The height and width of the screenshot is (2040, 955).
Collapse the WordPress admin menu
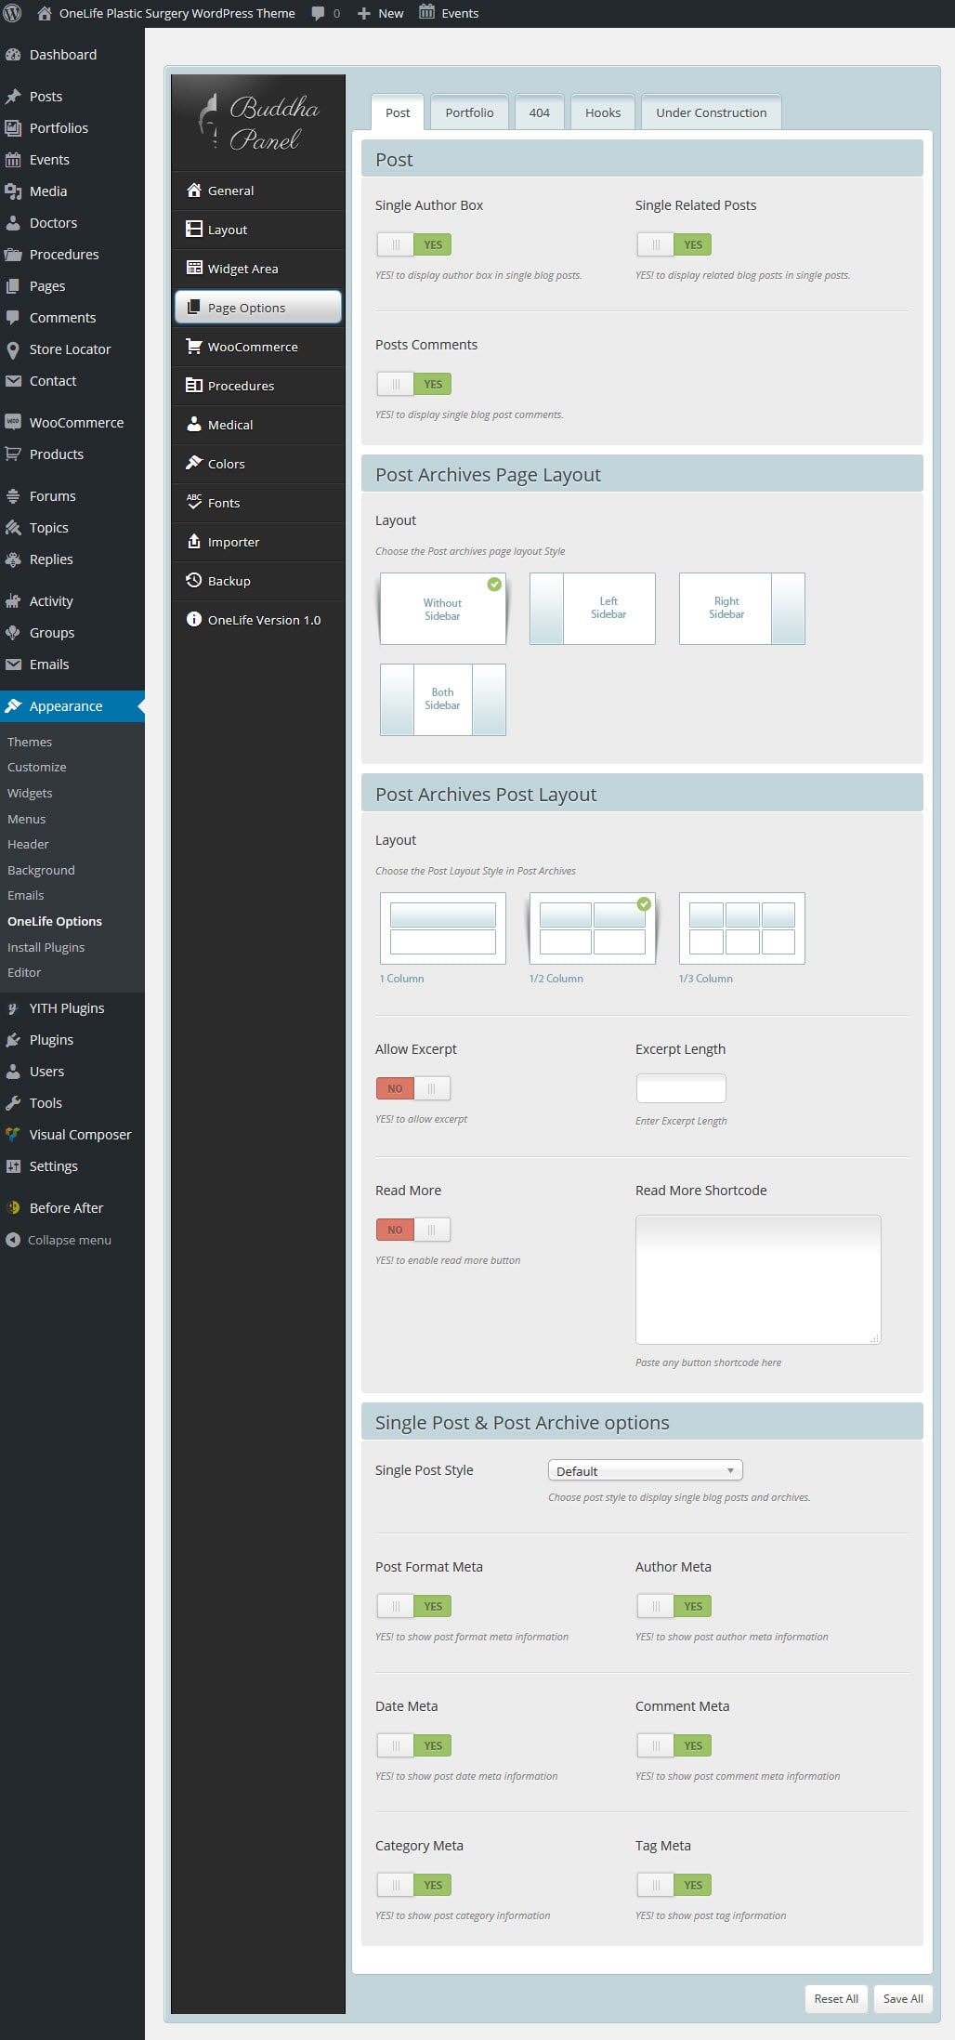tap(58, 1240)
